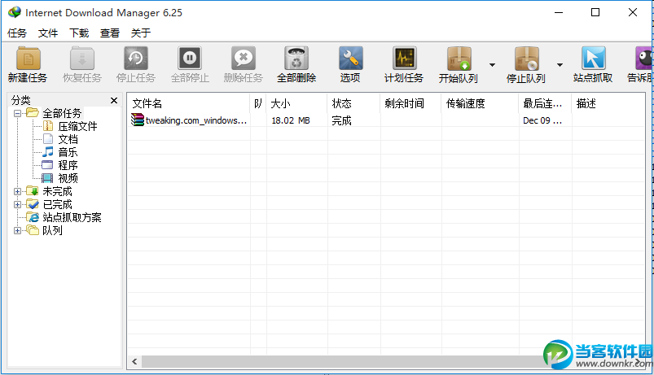This screenshot has width=654, height=375.
Task: Click the 恢复任务 toolbar icon
Action: pyautogui.click(x=82, y=59)
